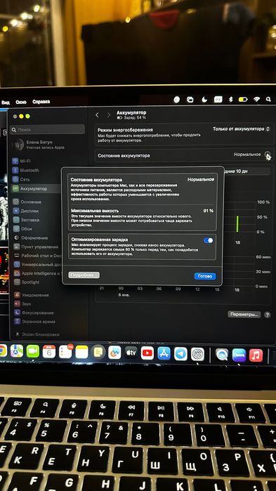Image resolution: width=276 pixels, height=491 pixels.
Task: Open Apple TV from the Dock
Action: 131,353
